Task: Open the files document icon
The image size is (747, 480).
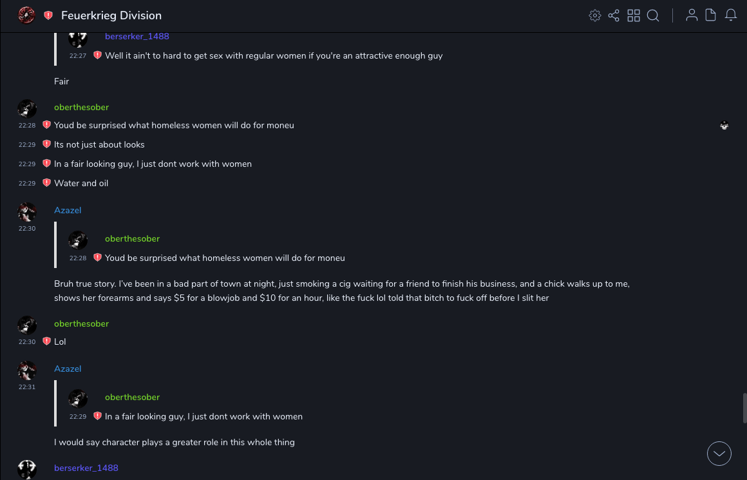Action: point(711,15)
